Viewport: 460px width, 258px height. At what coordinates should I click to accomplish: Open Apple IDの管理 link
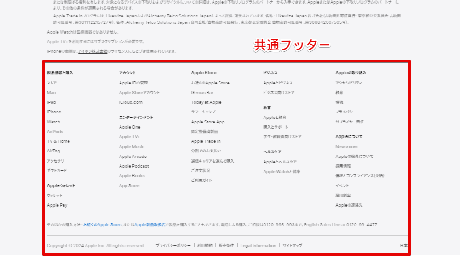click(x=133, y=83)
